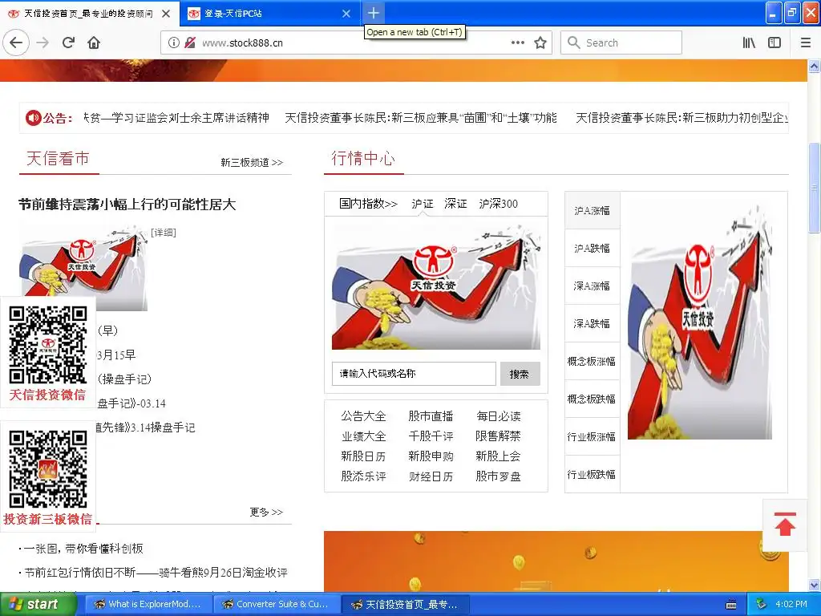Click the browser Search box
The height and width of the screenshot is (616, 821).
pos(621,43)
